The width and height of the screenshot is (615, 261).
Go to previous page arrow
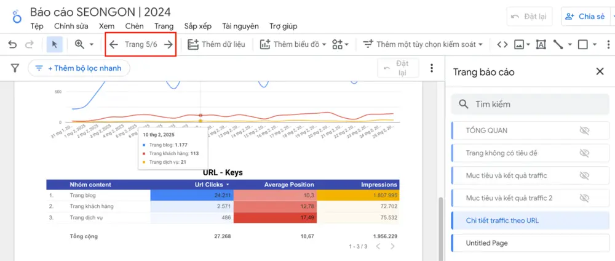click(114, 44)
